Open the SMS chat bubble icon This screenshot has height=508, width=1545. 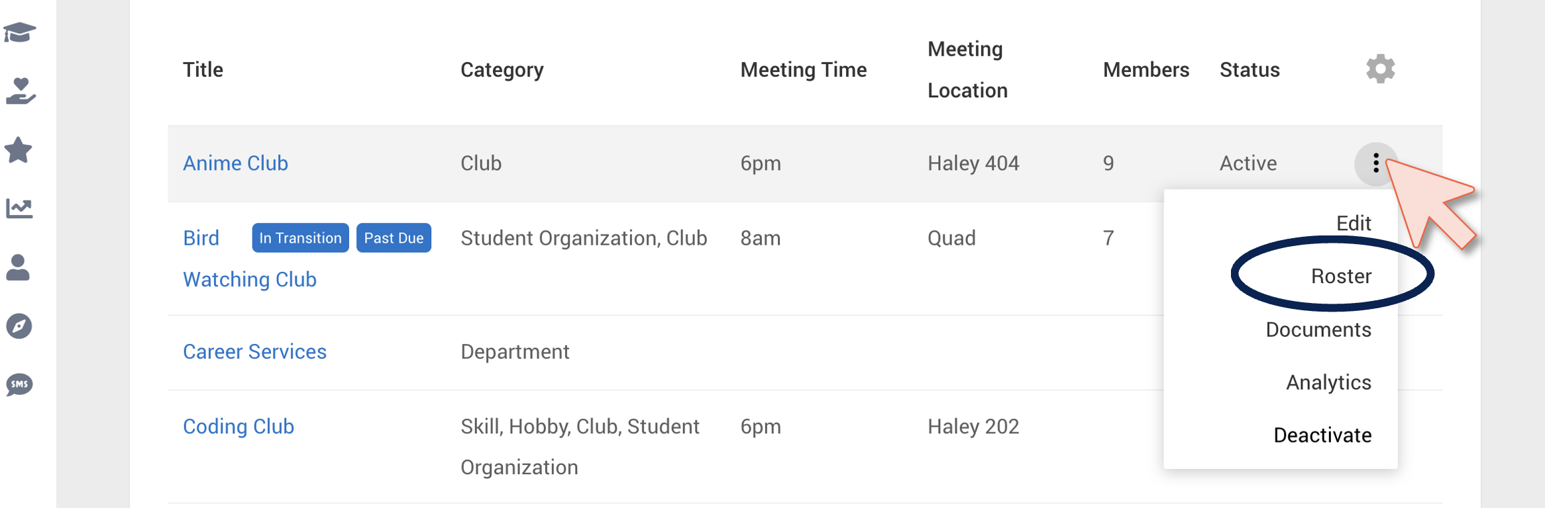[x=19, y=384]
